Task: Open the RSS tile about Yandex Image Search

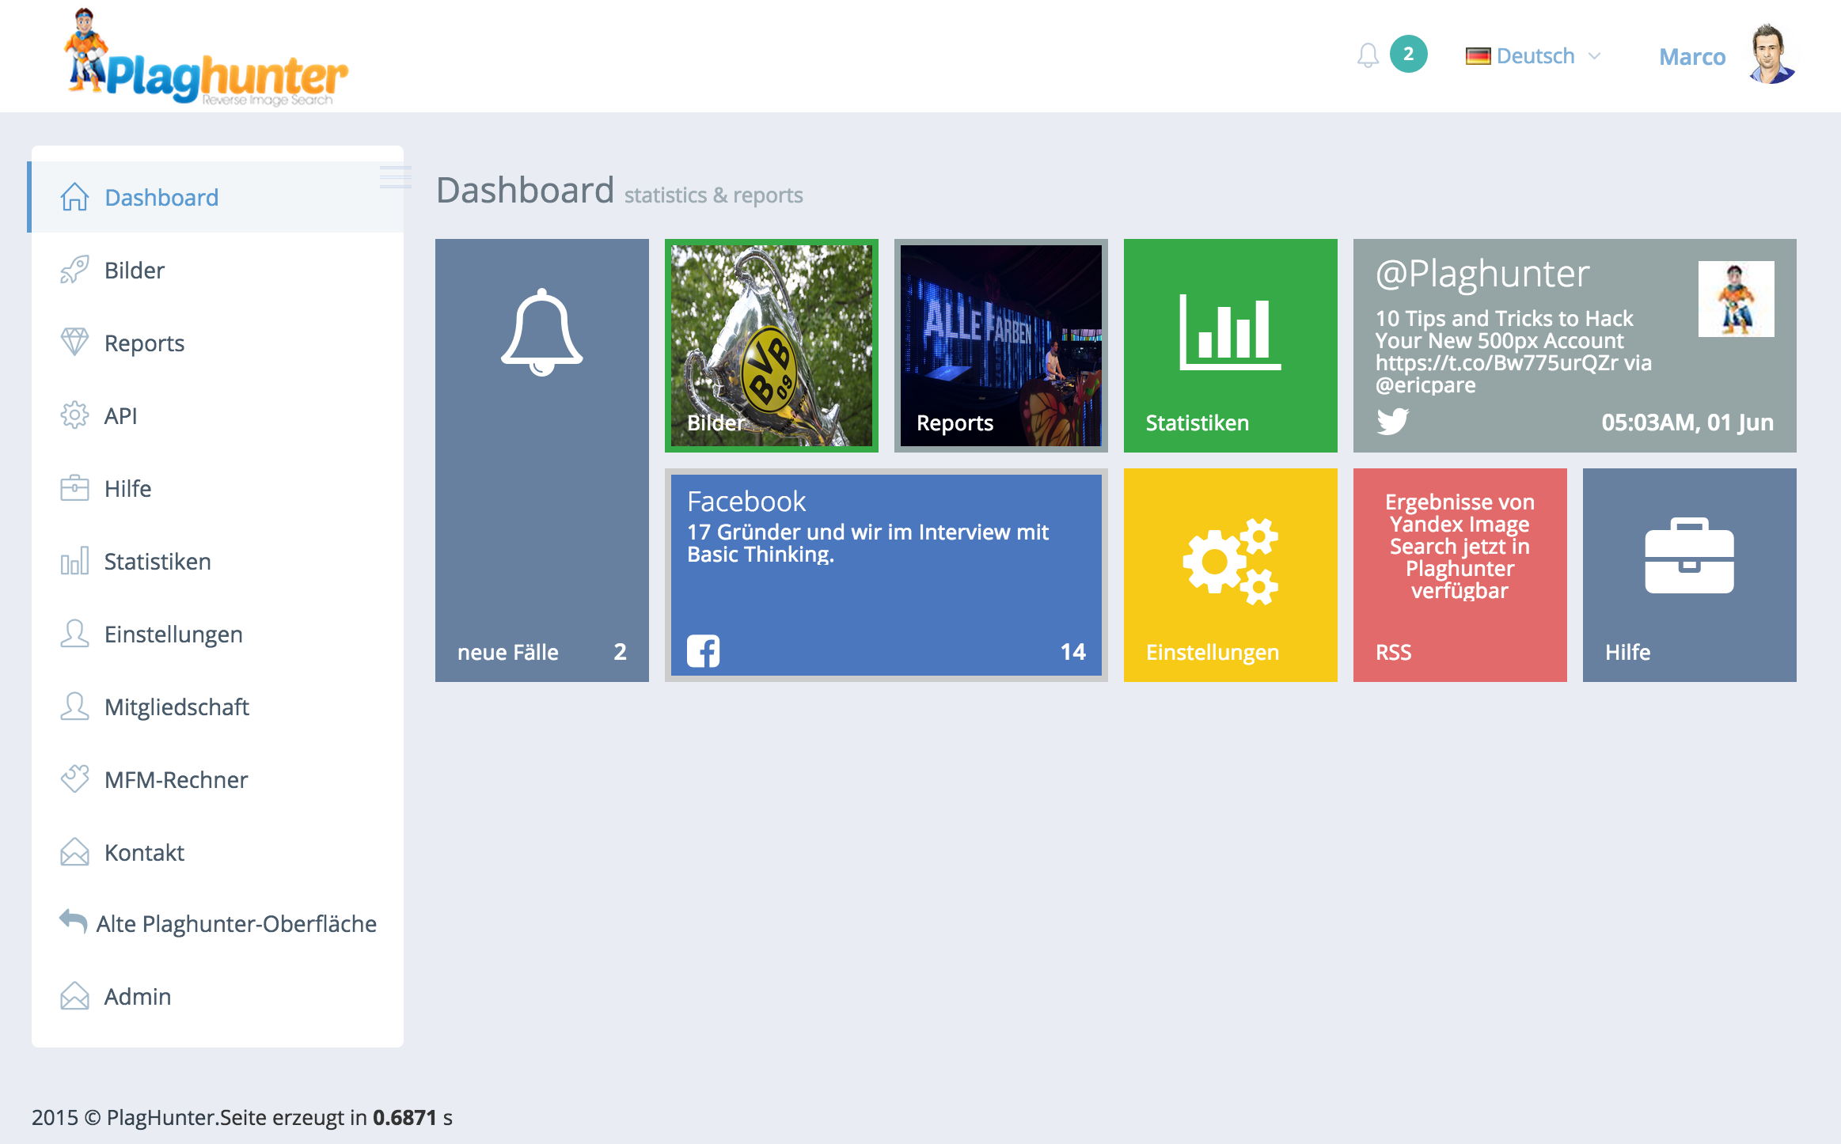Action: 1460,575
